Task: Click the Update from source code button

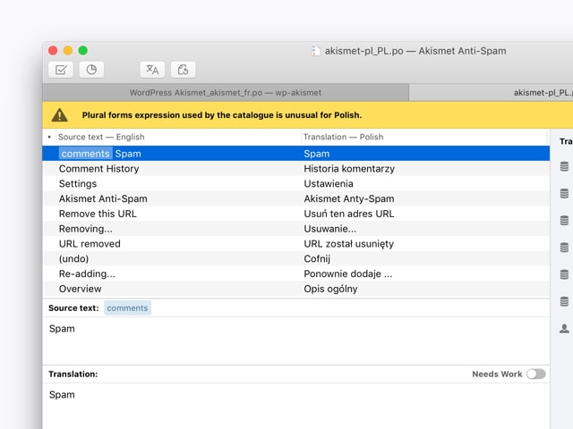Action: point(183,70)
